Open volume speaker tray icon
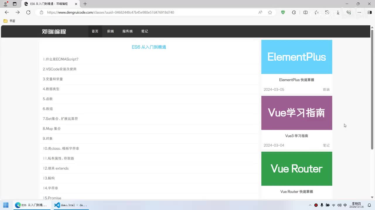375x210 pixels. click(339, 205)
